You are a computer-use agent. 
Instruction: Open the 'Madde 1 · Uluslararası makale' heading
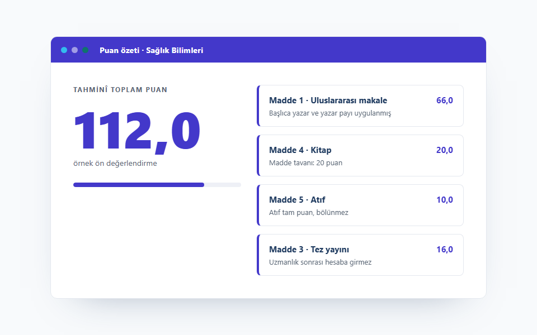click(328, 100)
